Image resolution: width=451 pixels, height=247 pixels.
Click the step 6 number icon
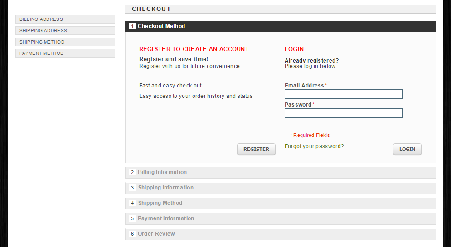132,234
